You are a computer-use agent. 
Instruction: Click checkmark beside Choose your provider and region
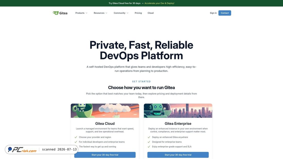(x=76, y=137)
